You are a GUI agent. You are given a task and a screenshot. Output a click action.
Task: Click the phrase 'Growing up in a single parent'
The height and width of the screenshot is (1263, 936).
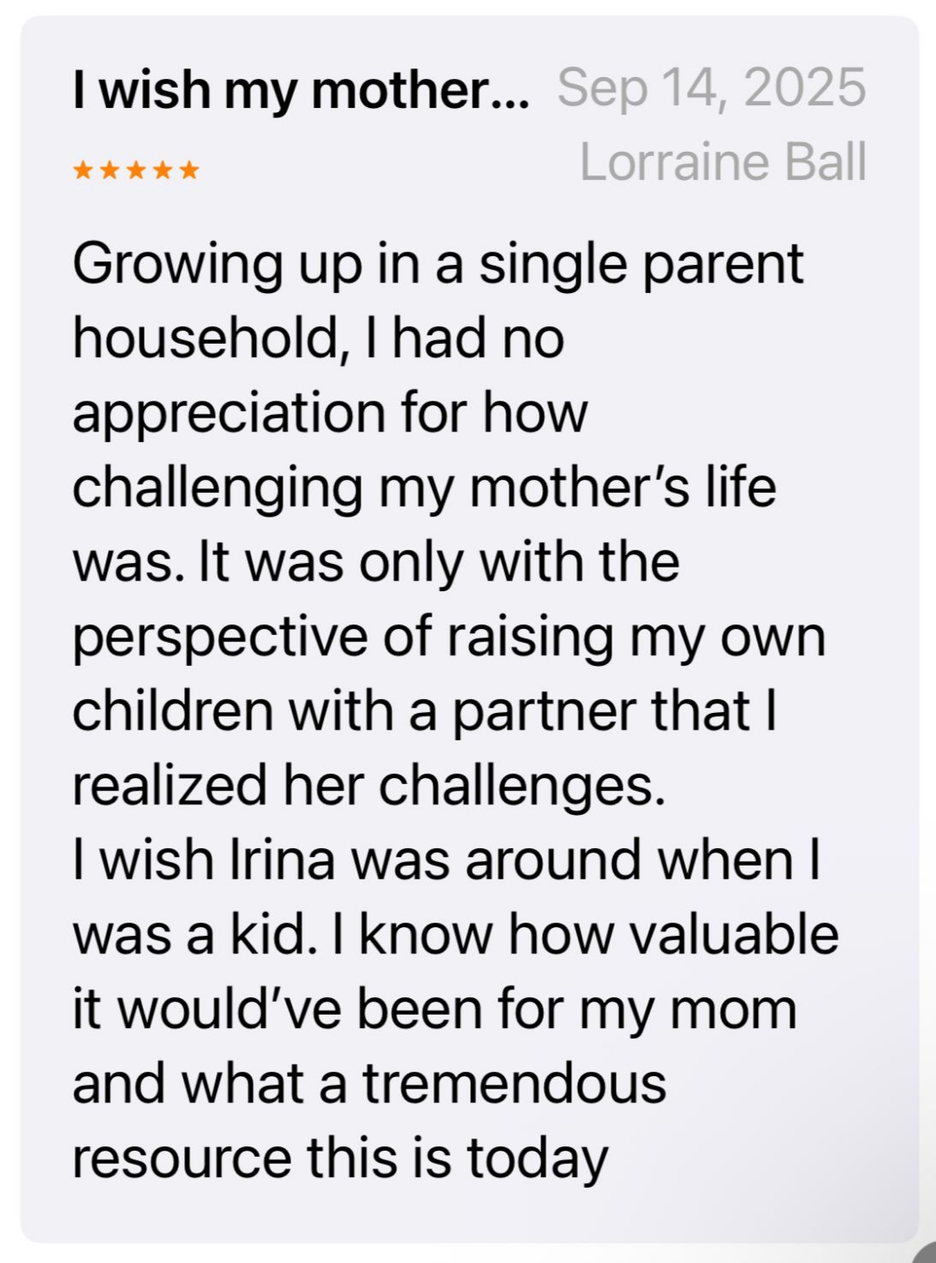point(437,264)
